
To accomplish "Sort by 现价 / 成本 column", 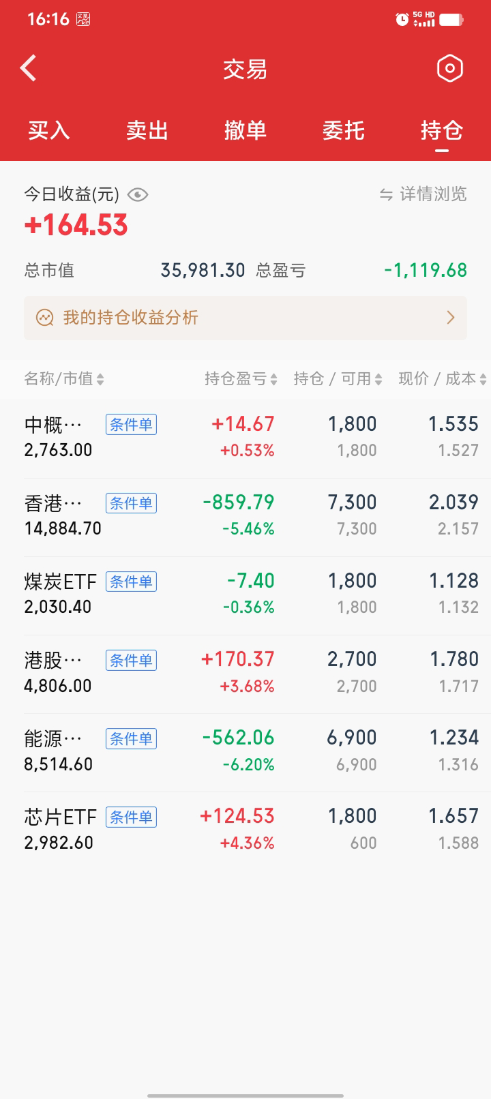I will (442, 379).
